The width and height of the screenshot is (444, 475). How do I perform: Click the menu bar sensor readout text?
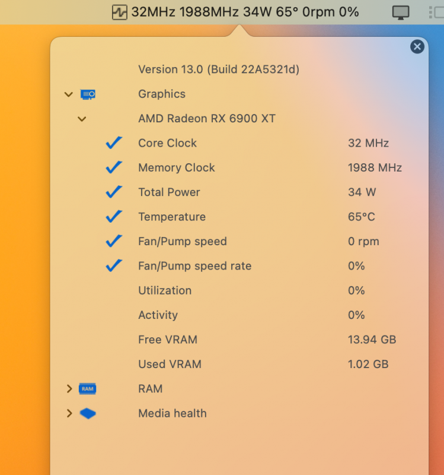245,12
